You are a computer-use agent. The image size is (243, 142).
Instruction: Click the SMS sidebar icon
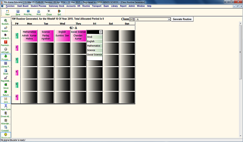(6, 100)
